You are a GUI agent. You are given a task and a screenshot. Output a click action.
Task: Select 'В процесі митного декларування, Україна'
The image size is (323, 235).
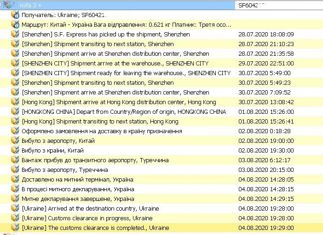tap(78, 189)
